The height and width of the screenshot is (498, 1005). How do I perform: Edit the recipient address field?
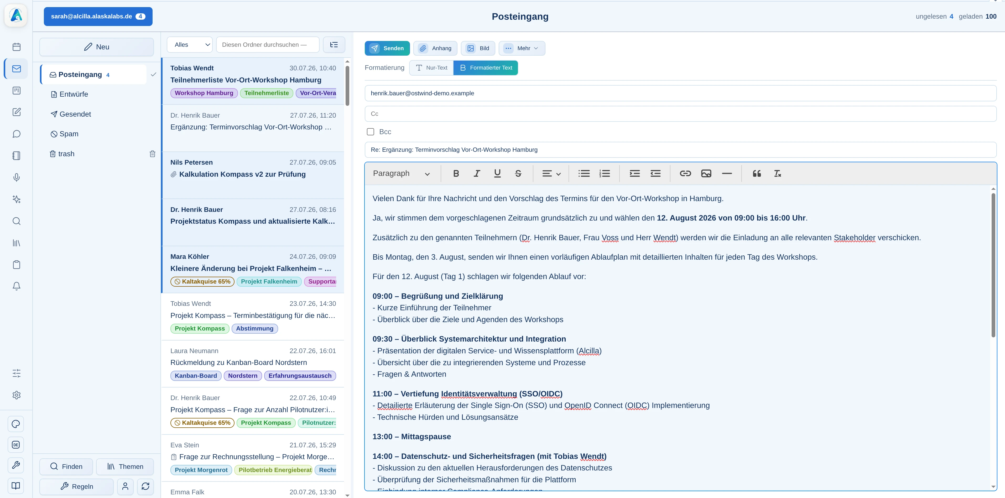(x=680, y=93)
